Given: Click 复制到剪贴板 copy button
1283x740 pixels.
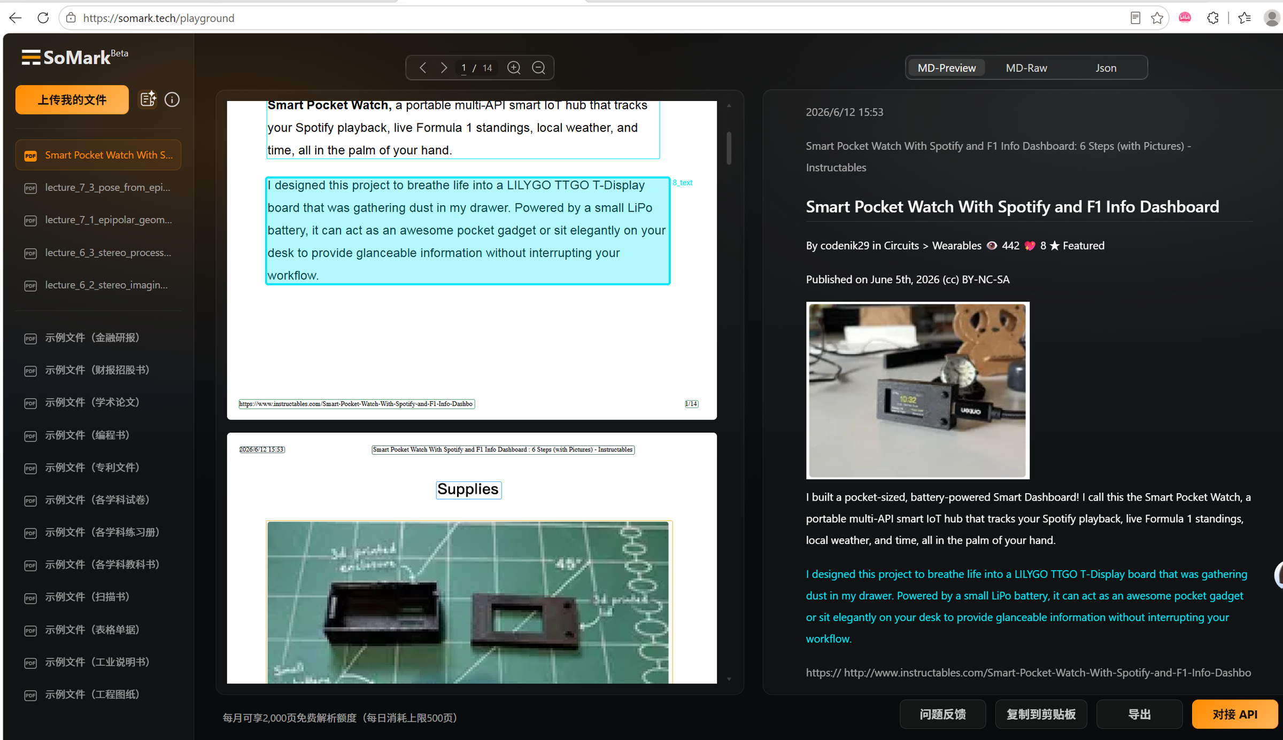Looking at the screenshot, I should [x=1041, y=714].
